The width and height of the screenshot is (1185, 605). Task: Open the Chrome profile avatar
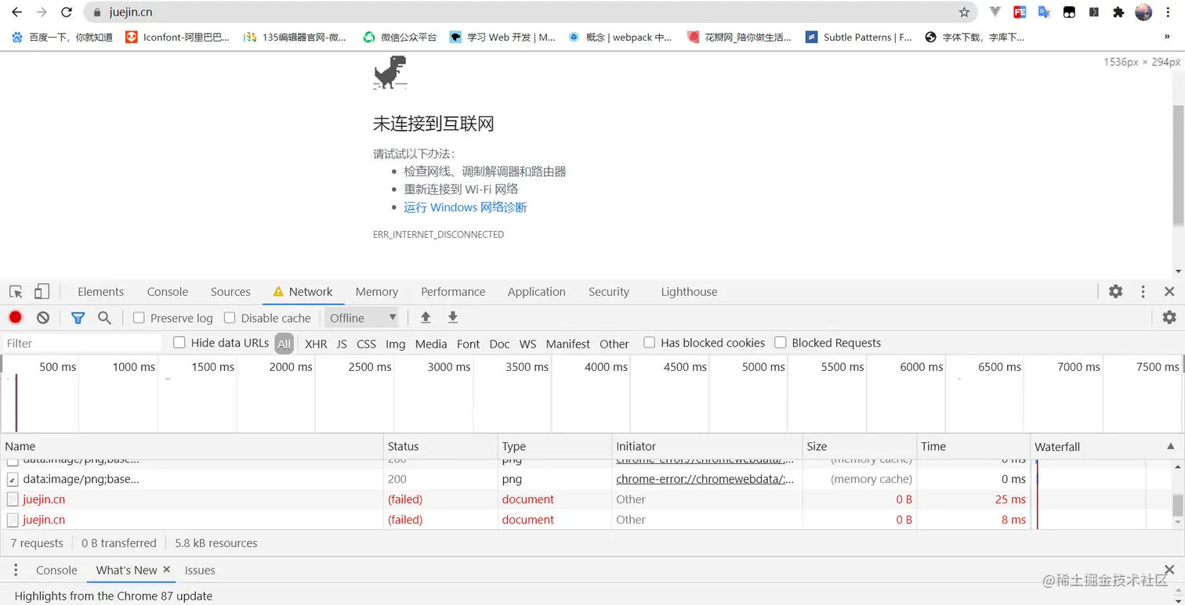[1143, 13]
